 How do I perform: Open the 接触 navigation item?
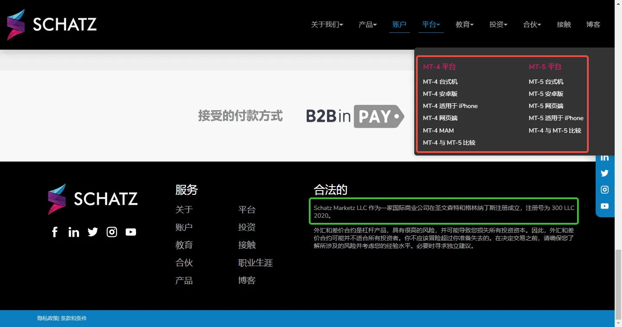pos(564,25)
